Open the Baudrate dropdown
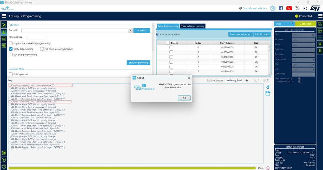Image resolution: width=323 pixels, height=170 pixels. (x=303, y=40)
